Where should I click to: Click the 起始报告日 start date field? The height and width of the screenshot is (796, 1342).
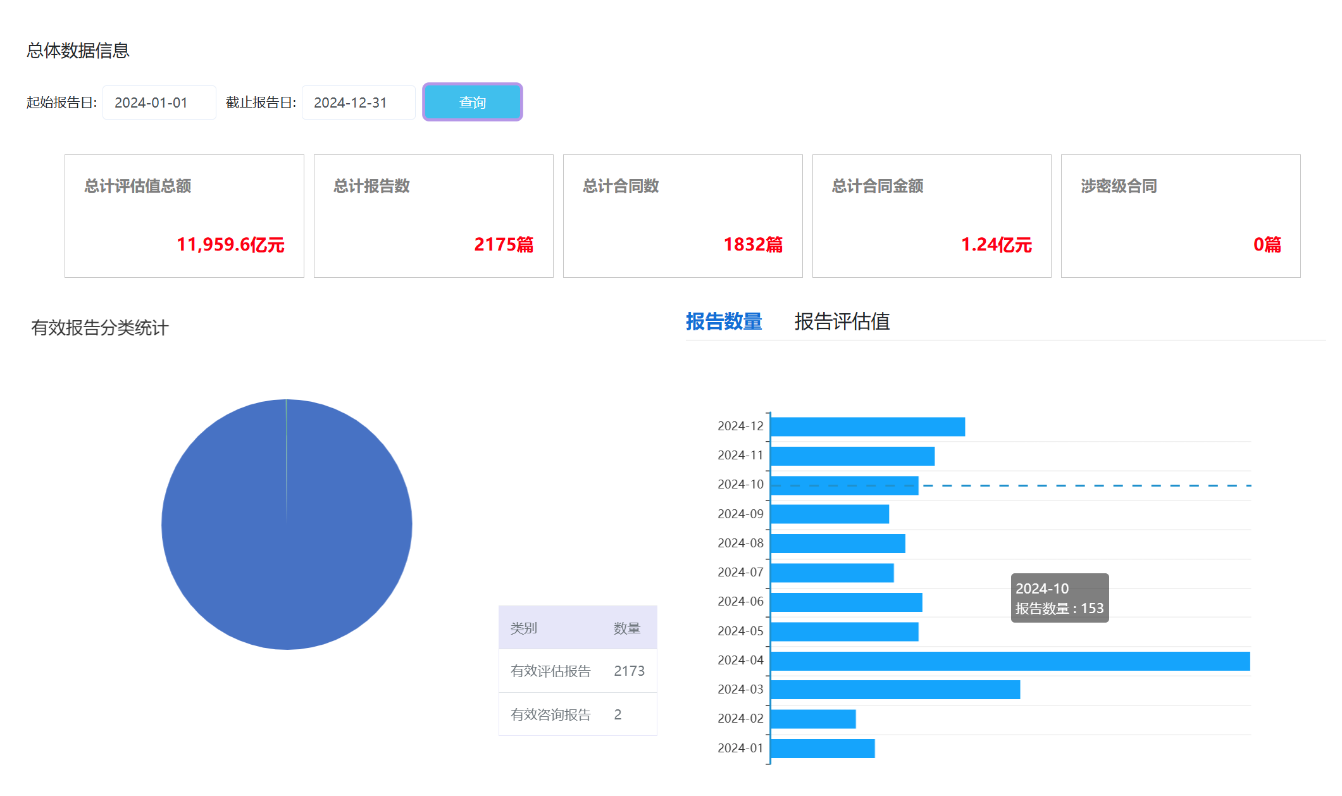click(159, 103)
